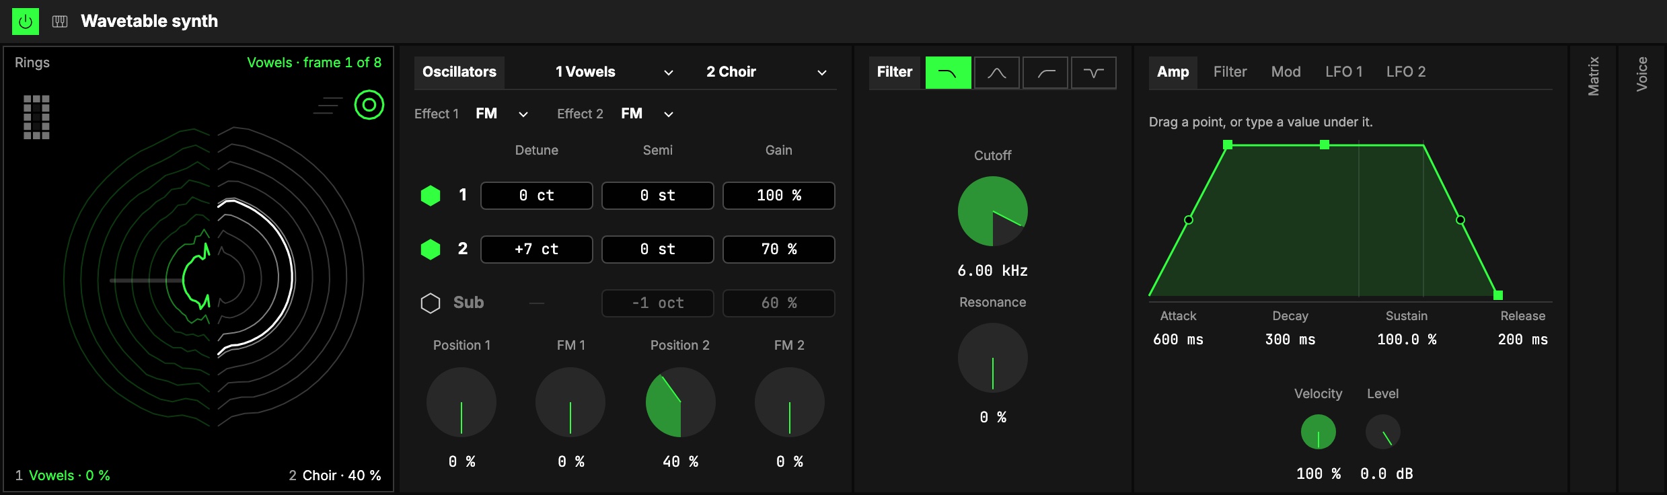This screenshot has width=1667, height=495.
Task: Switch to the Amp envelope tab
Action: tap(1173, 72)
